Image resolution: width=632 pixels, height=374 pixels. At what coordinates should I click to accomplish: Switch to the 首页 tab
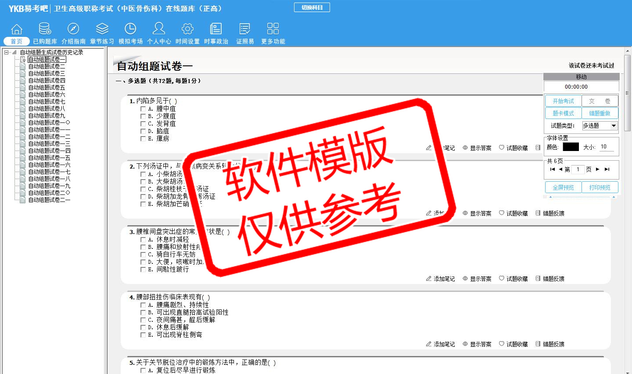pos(17,41)
